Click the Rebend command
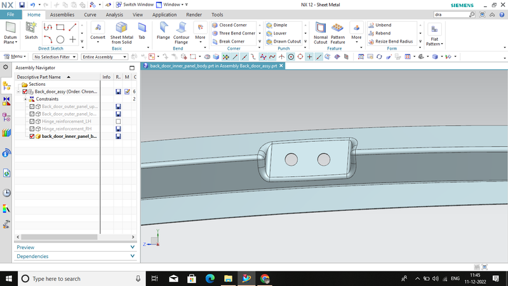The height and width of the screenshot is (286, 508). pos(380,33)
